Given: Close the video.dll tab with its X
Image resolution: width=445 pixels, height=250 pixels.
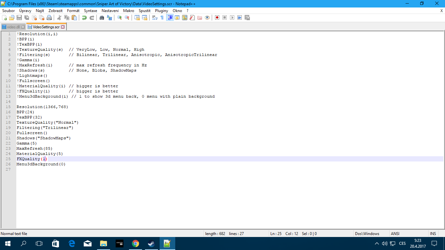Looking at the screenshot, I should point(23,27).
